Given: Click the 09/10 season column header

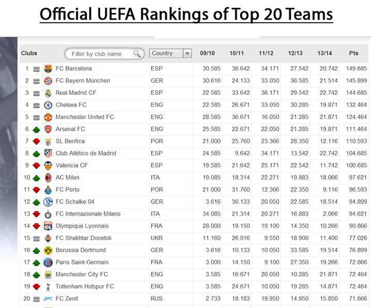Looking at the screenshot, I should [207, 53].
